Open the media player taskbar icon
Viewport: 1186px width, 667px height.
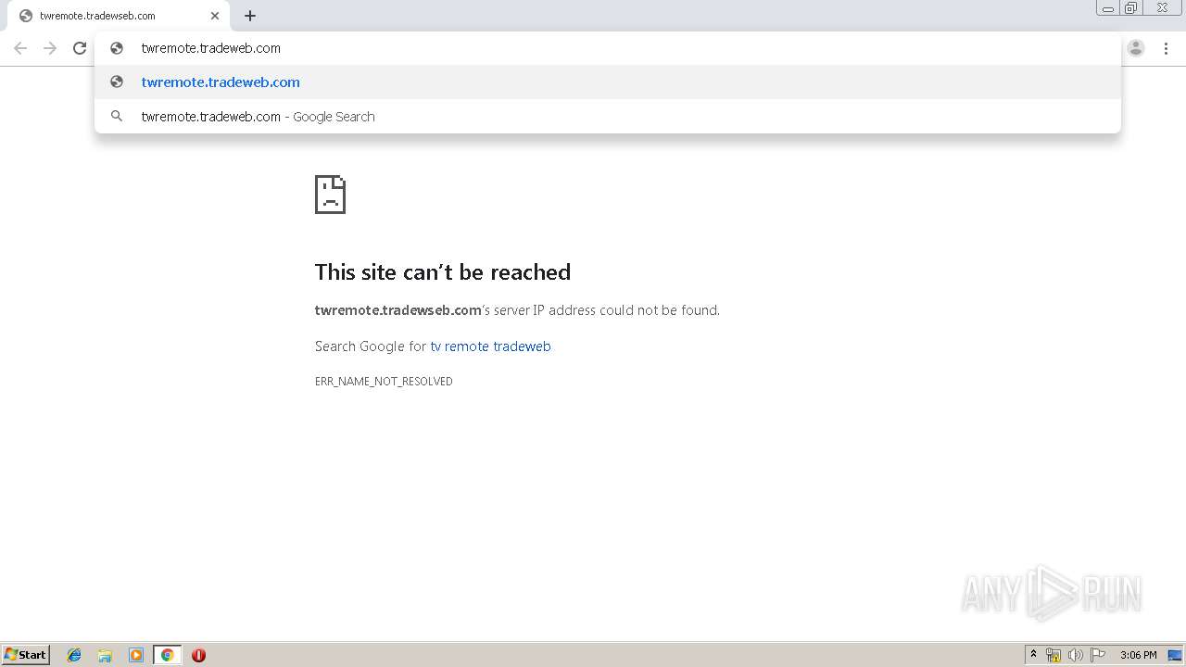(x=136, y=655)
